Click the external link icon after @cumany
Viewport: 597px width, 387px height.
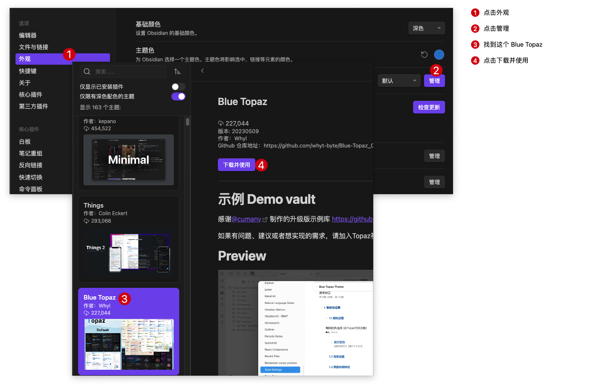click(x=265, y=219)
